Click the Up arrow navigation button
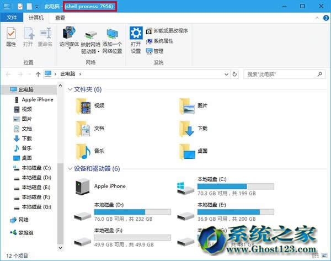 pos(38,73)
